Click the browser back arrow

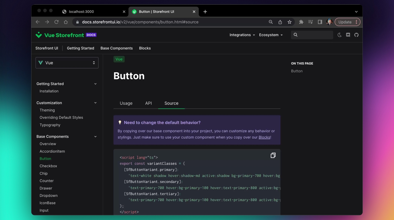click(37, 22)
